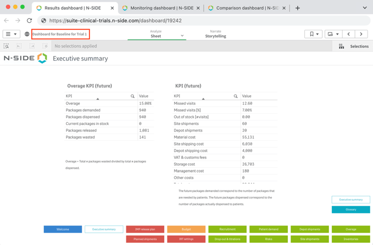The height and width of the screenshot is (245, 373).
Task: Switch to Monitoring dashboard browser tab
Action: coord(161,8)
